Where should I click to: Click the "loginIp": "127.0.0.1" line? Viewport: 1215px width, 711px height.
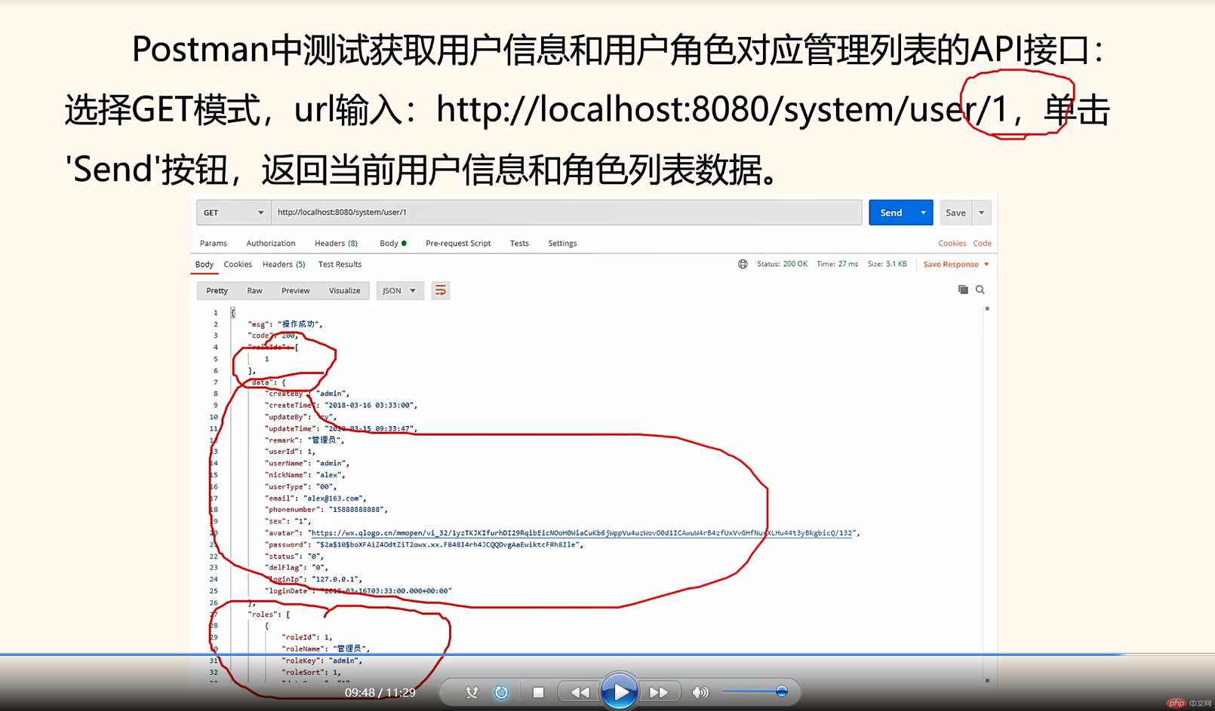click(x=313, y=580)
